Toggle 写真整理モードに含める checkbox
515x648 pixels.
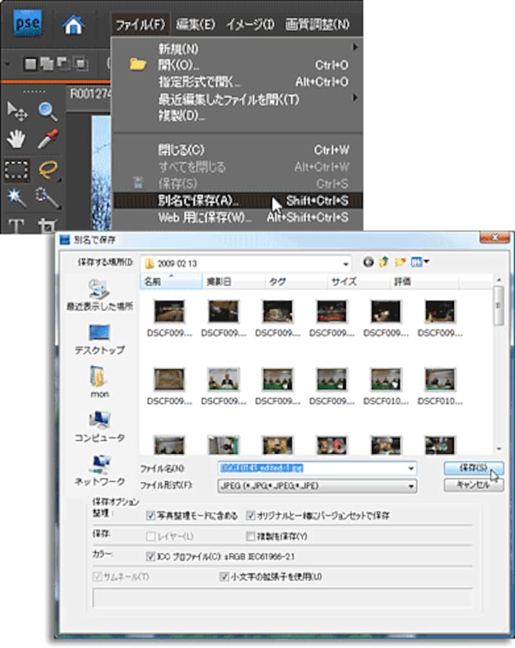point(151,515)
